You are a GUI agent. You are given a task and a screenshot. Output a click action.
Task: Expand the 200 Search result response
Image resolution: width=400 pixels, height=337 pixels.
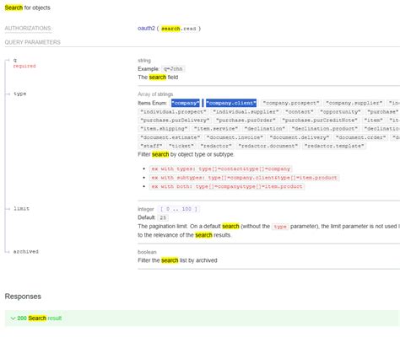pyautogui.click(x=203, y=318)
